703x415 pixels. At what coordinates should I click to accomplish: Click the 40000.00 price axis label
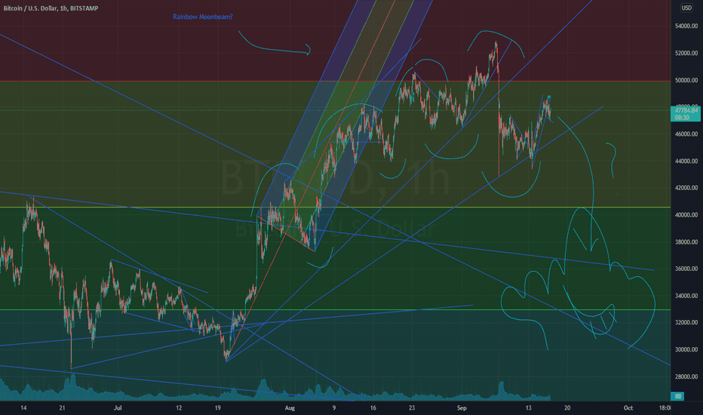coord(686,215)
